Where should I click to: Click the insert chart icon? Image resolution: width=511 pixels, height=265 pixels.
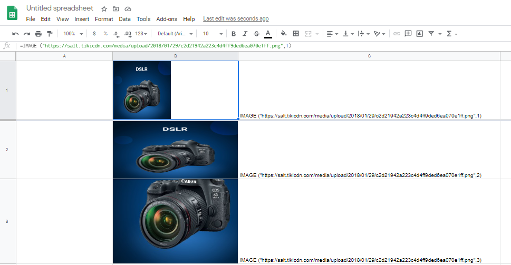(x=419, y=34)
